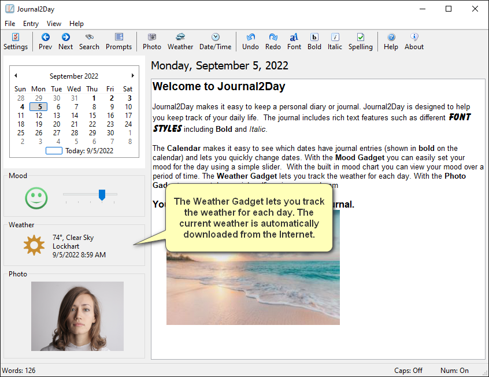
Task: Click the Welcome to Journal2Day heading
Action: pyautogui.click(x=218, y=87)
